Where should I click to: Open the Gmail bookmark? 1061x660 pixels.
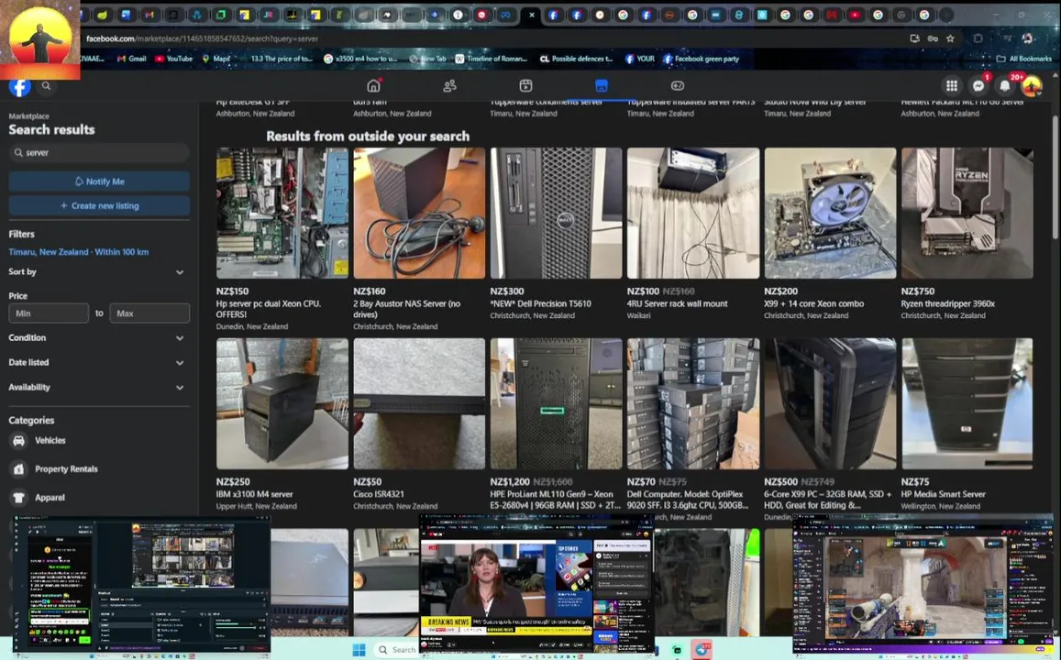coord(131,59)
